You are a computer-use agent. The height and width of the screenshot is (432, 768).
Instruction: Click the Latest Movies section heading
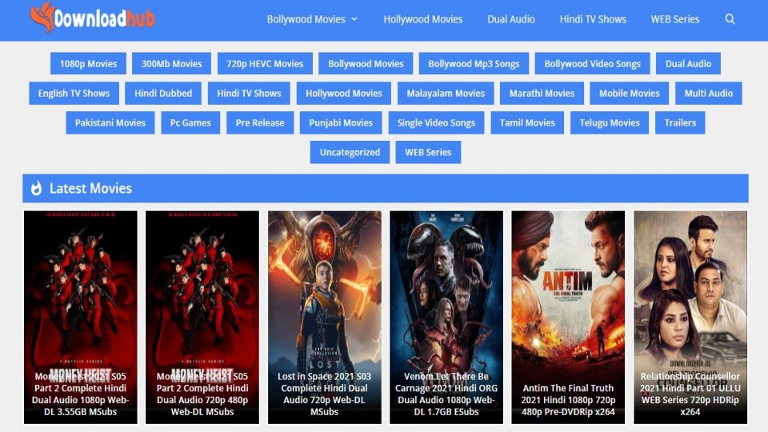[90, 188]
